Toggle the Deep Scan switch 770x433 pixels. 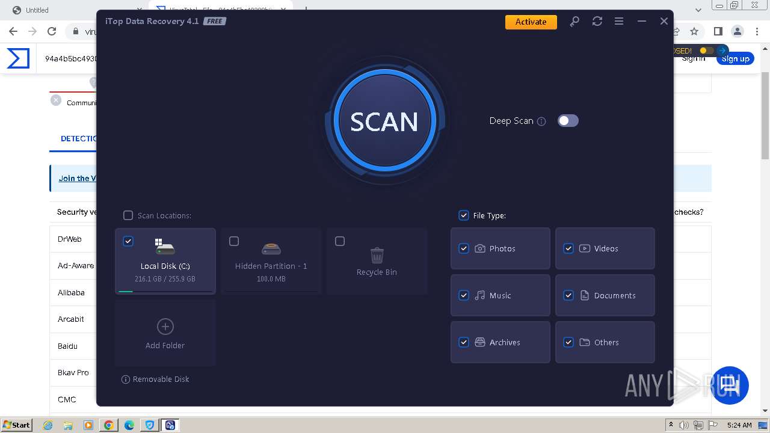click(568, 121)
